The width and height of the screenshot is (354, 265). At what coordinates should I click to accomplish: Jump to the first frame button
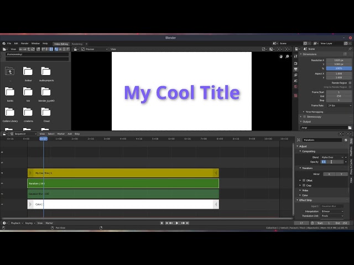pyautogui.click(x=166, y=223)
